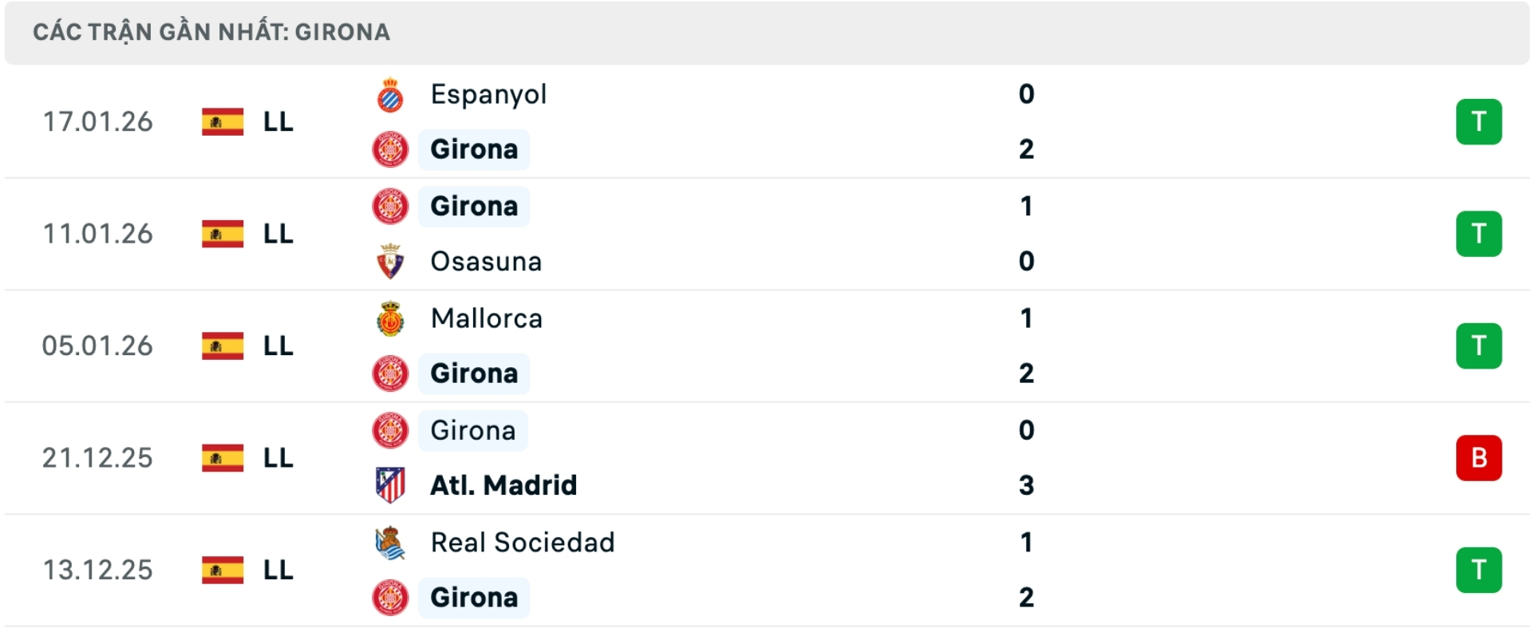Expand the CÁC TRẬN GẦN NHẤT: GIRONA header

click(x=211, y=32)
